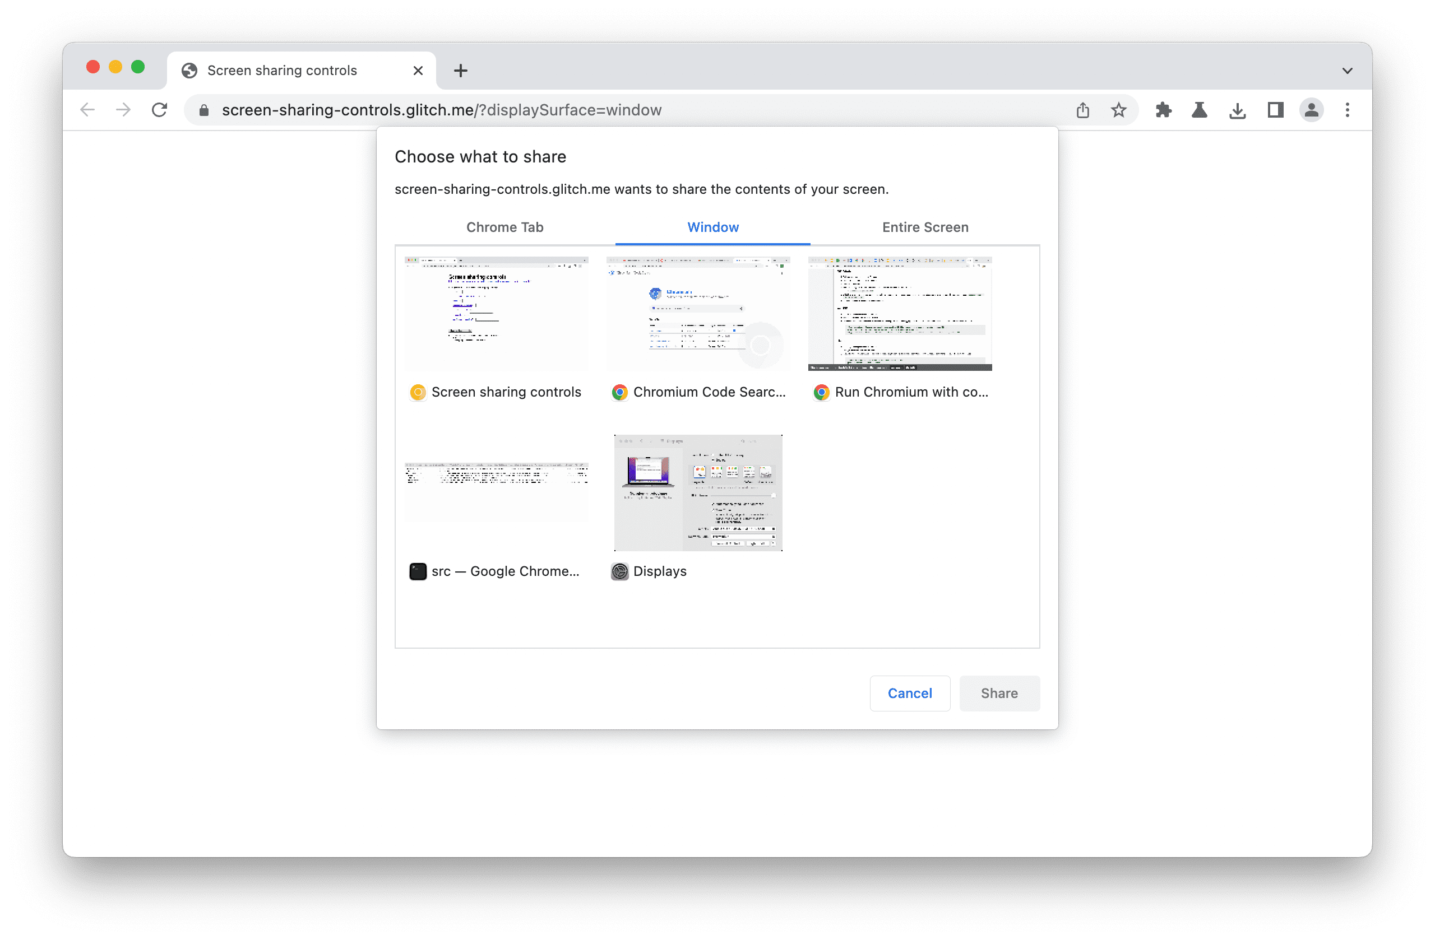Click the bookmark star icon
This screenshot has width=1435, height=940.
[1118, 109]
